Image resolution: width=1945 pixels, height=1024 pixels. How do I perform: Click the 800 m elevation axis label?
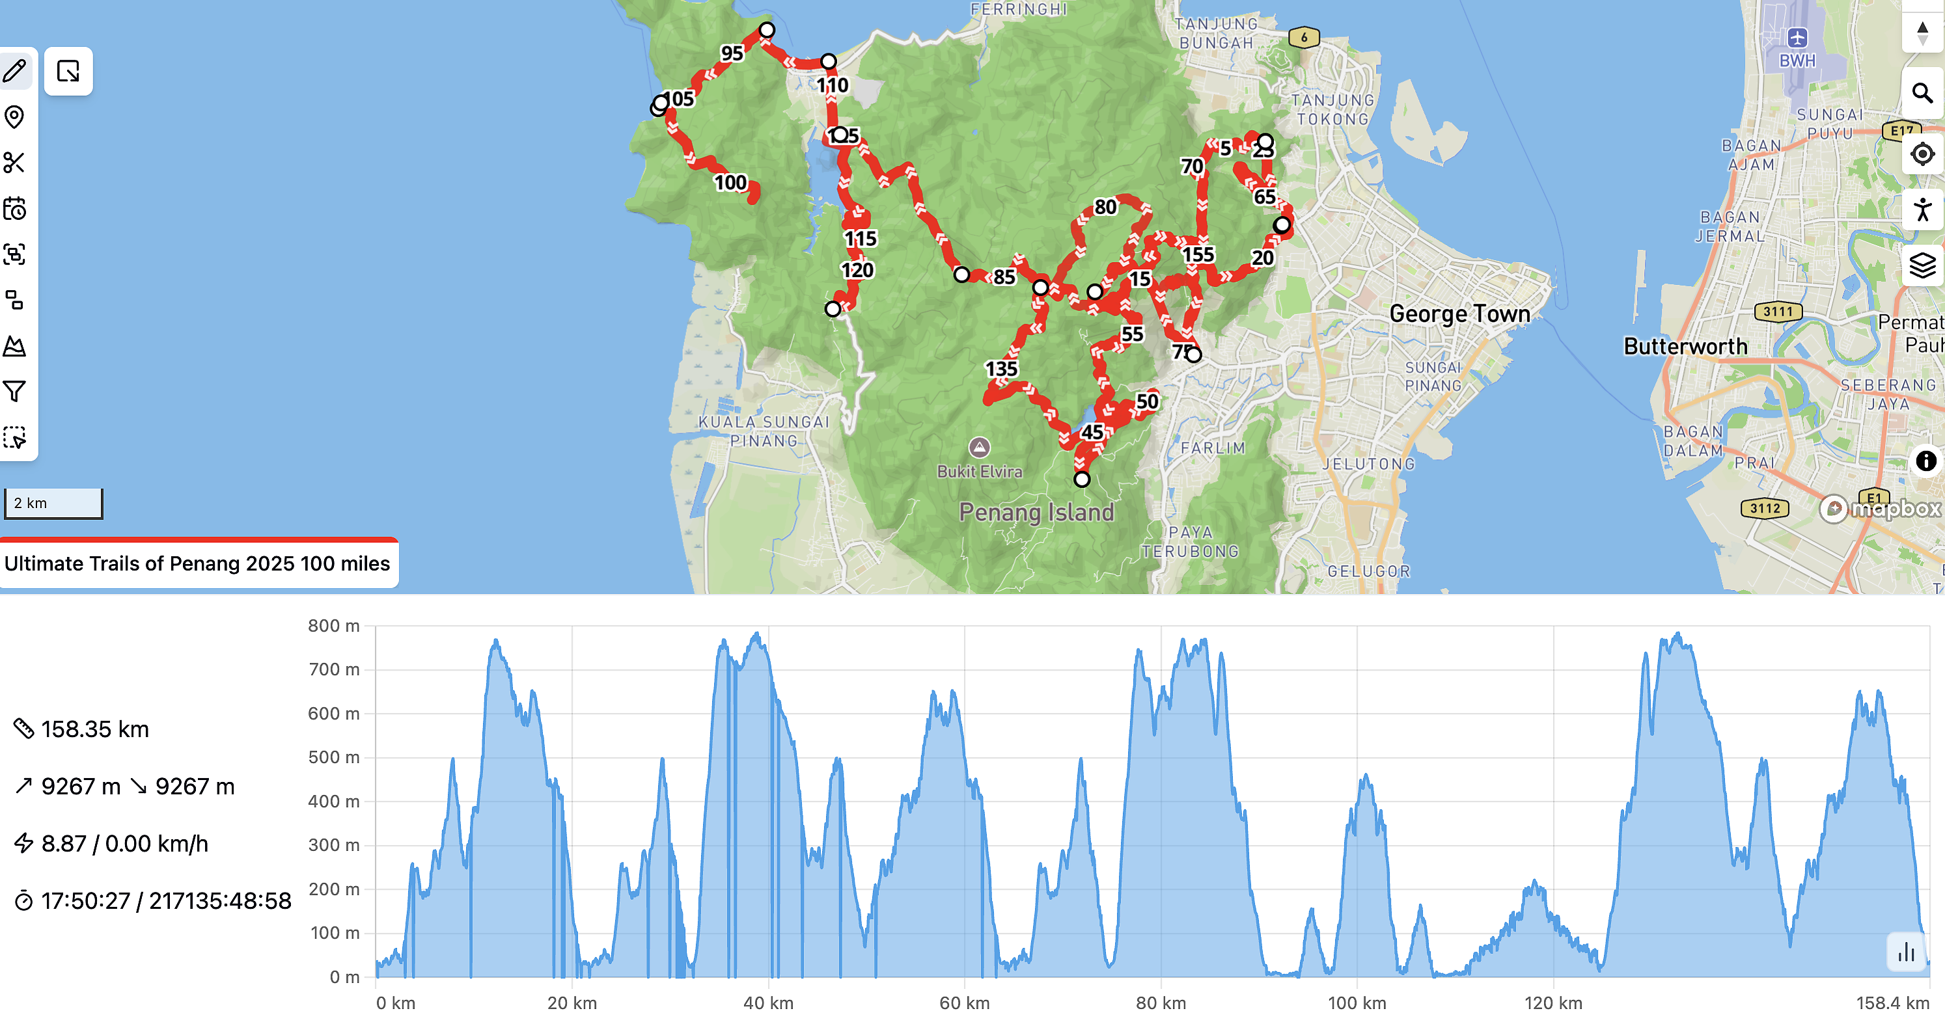click(333, 626)
